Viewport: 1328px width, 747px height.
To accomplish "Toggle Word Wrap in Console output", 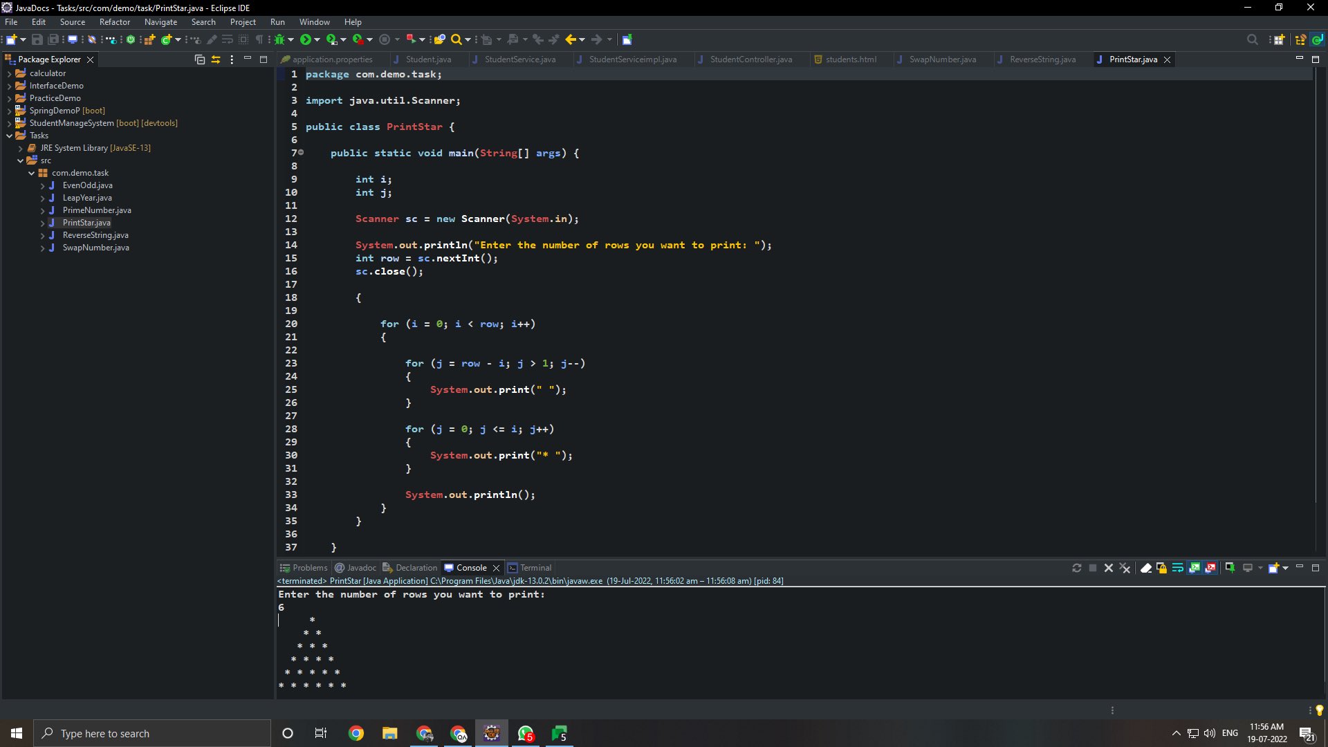I will click(x=1179, y=568).
